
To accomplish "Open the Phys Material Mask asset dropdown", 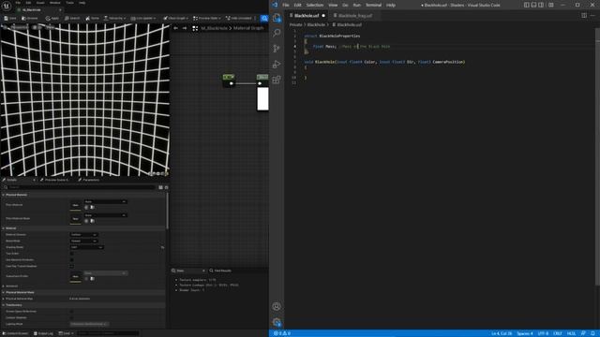I will click(105, 215).
